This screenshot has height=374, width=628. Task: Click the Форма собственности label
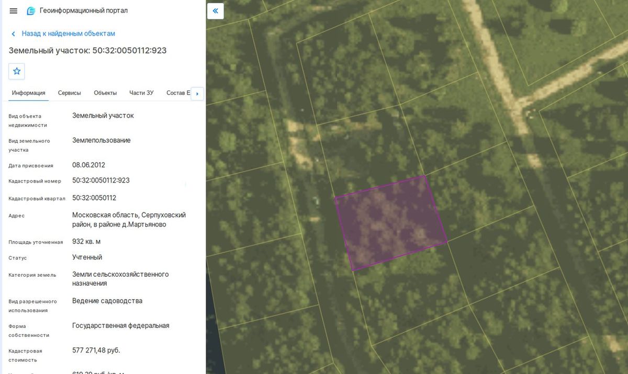click(29, 331)
